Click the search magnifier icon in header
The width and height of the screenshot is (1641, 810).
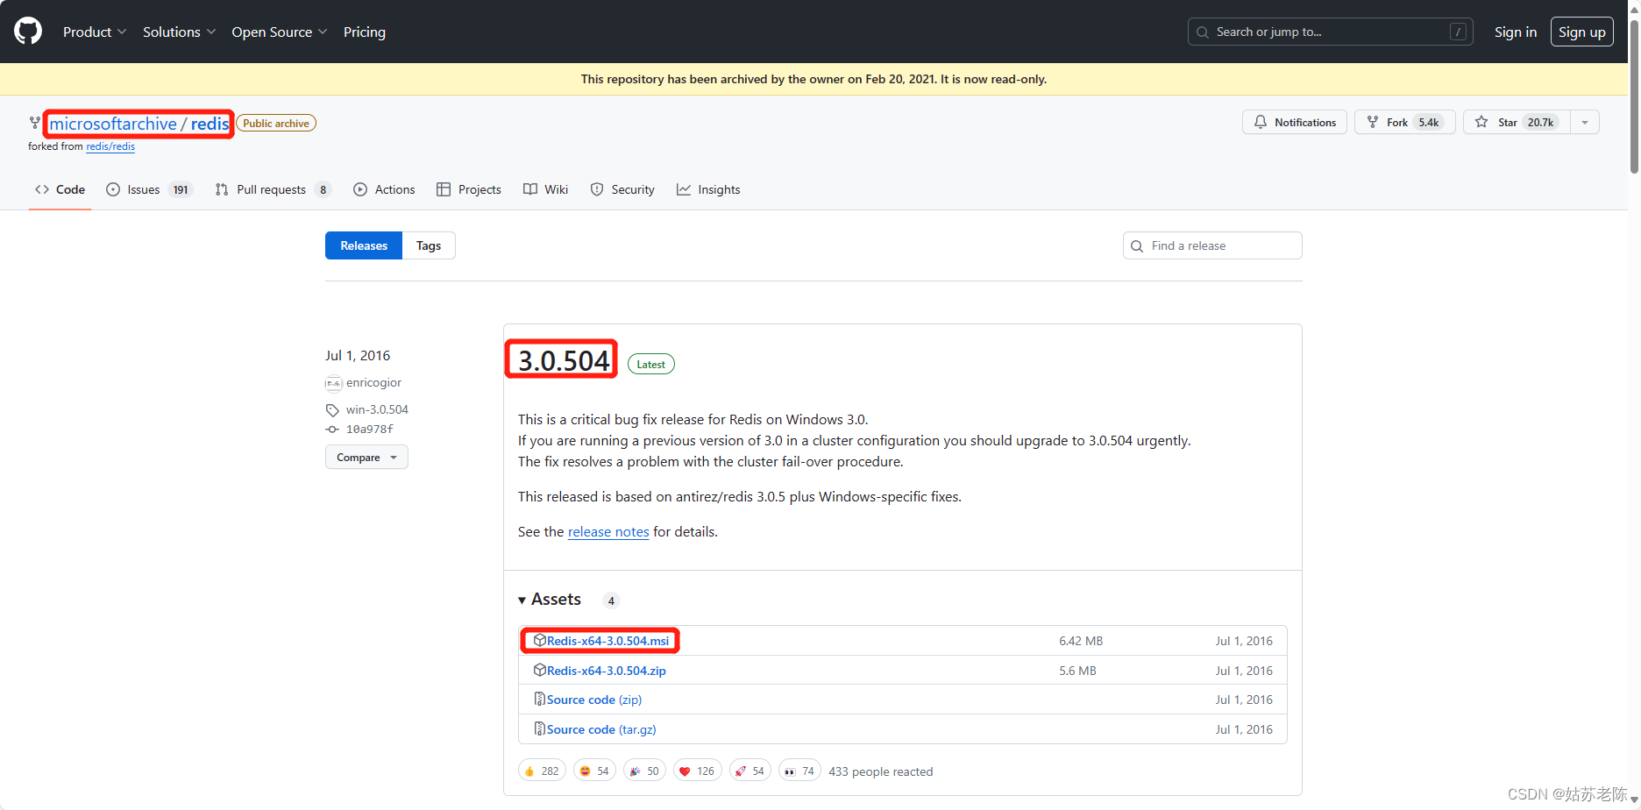click(x=1203, y=32)
